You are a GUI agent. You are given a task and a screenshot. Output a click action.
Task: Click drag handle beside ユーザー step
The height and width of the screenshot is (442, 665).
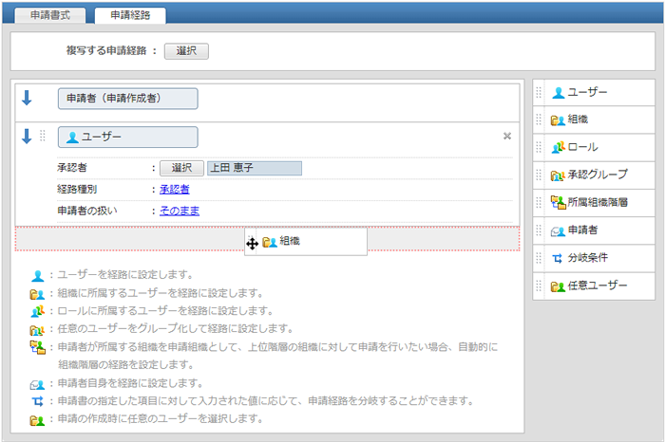coord(43,137)
